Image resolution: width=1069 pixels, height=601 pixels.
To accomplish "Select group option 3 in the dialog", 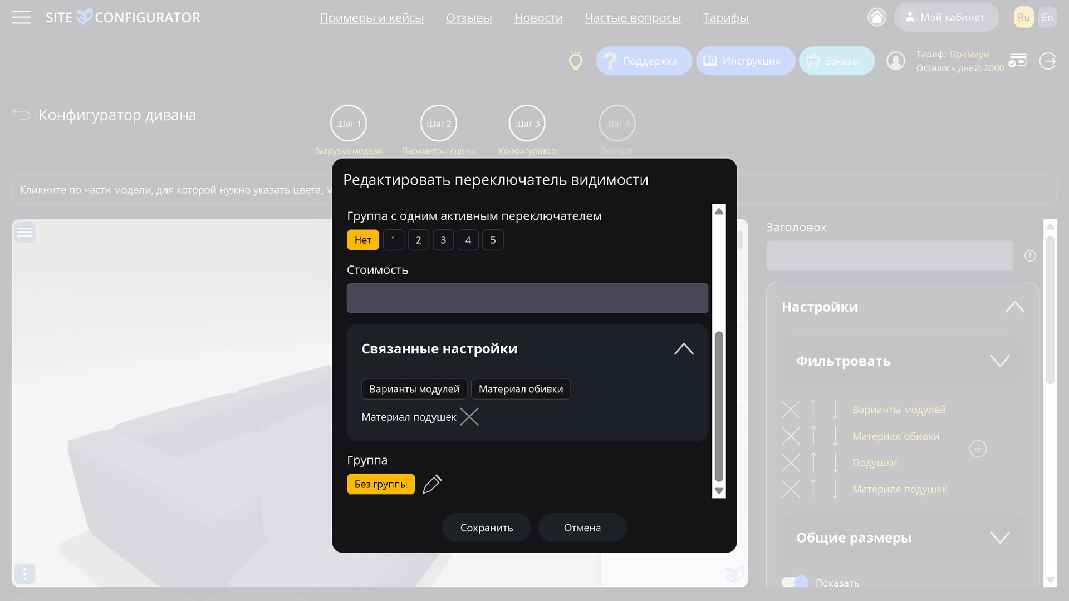I will coord(443,240).
